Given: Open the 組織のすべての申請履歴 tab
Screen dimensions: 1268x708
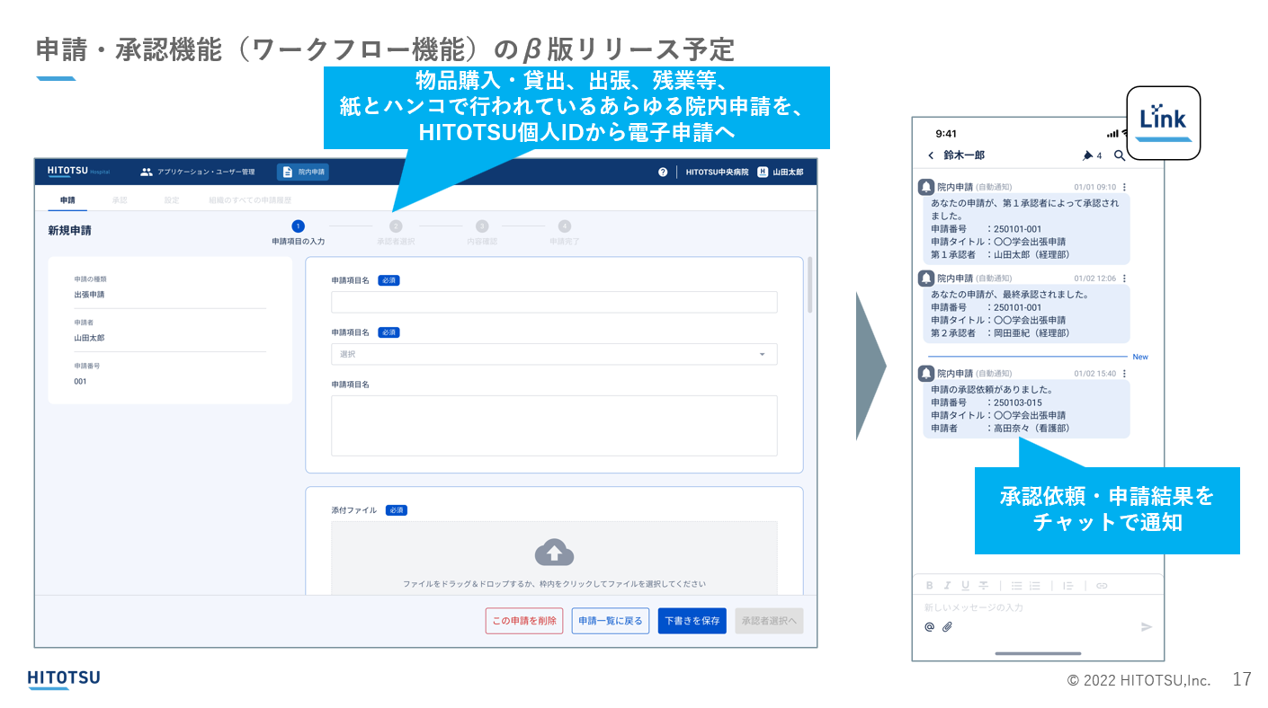Looking at the screenshot, I should pyautogui.click(x=250, y=199).
